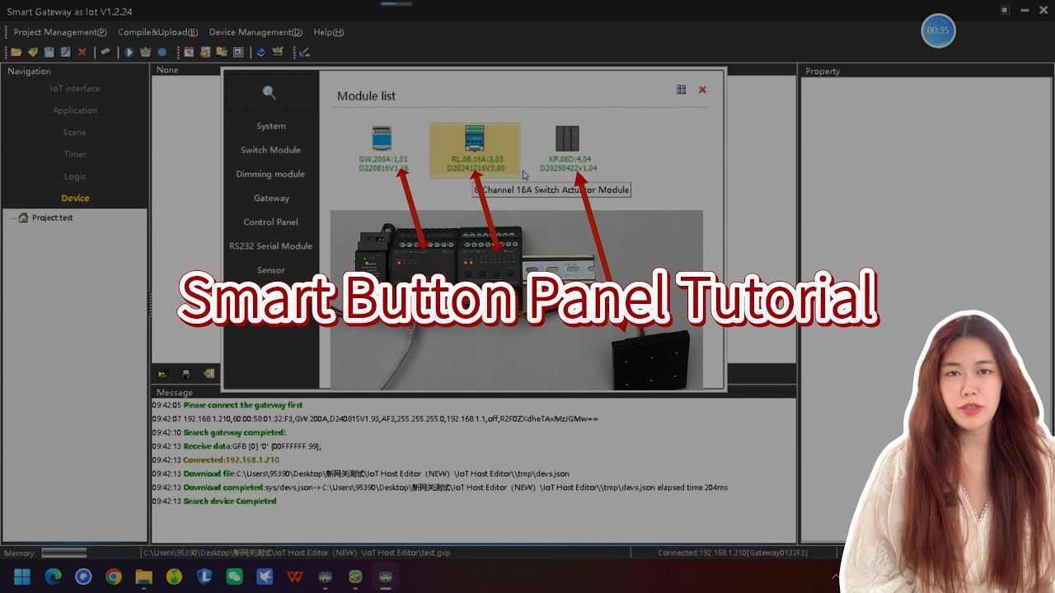1055x593 pixels.
Task: Open the Project Management menu
Action: click(60, 32)
